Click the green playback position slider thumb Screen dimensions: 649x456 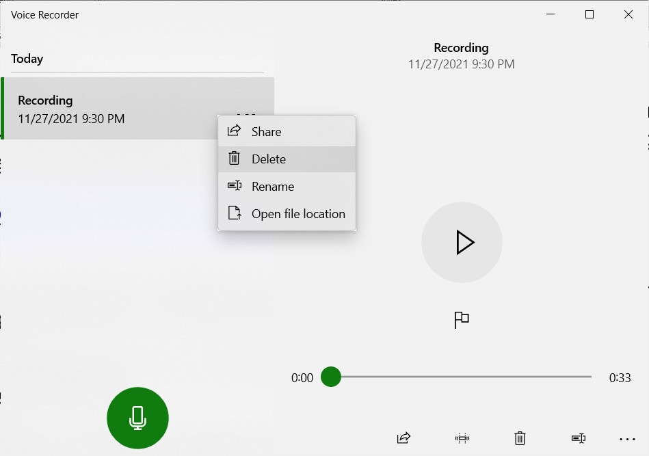331,377
